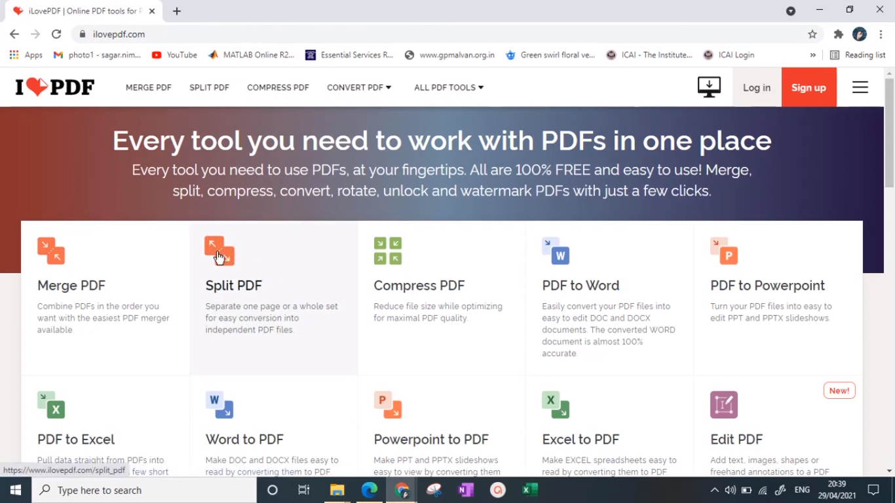Open the hamburger menu icon
Image resolution: width=895 pixels, height=503 pixels.
point(860,87)
